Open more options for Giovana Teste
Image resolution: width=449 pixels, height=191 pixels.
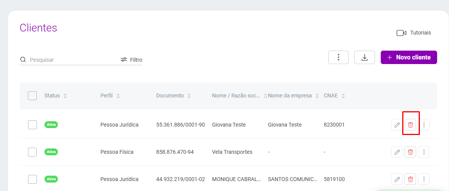coord(424,125)
